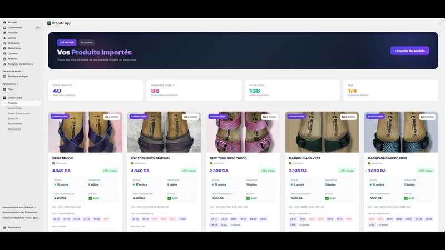Open NEW YORK ROSE CROCO product image
This screenshot has height=250, width=445.
[243, 132]
